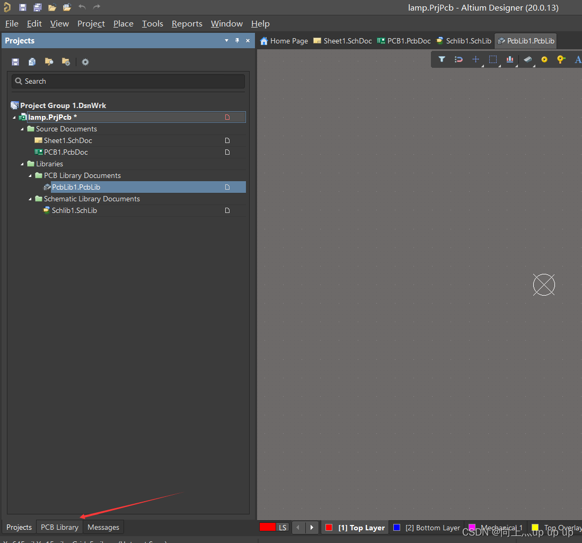Switch to PCB Library panel tab
582x543 pixels.
tap(59, 527)
